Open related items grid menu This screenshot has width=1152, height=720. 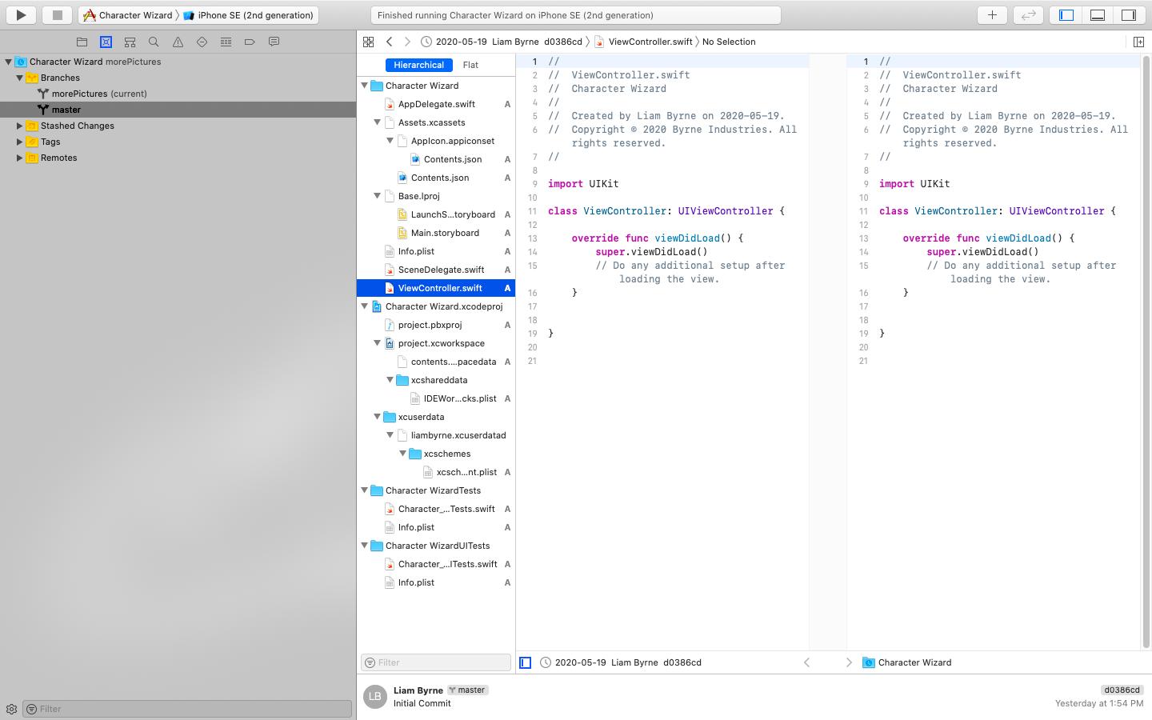[368, 42]
